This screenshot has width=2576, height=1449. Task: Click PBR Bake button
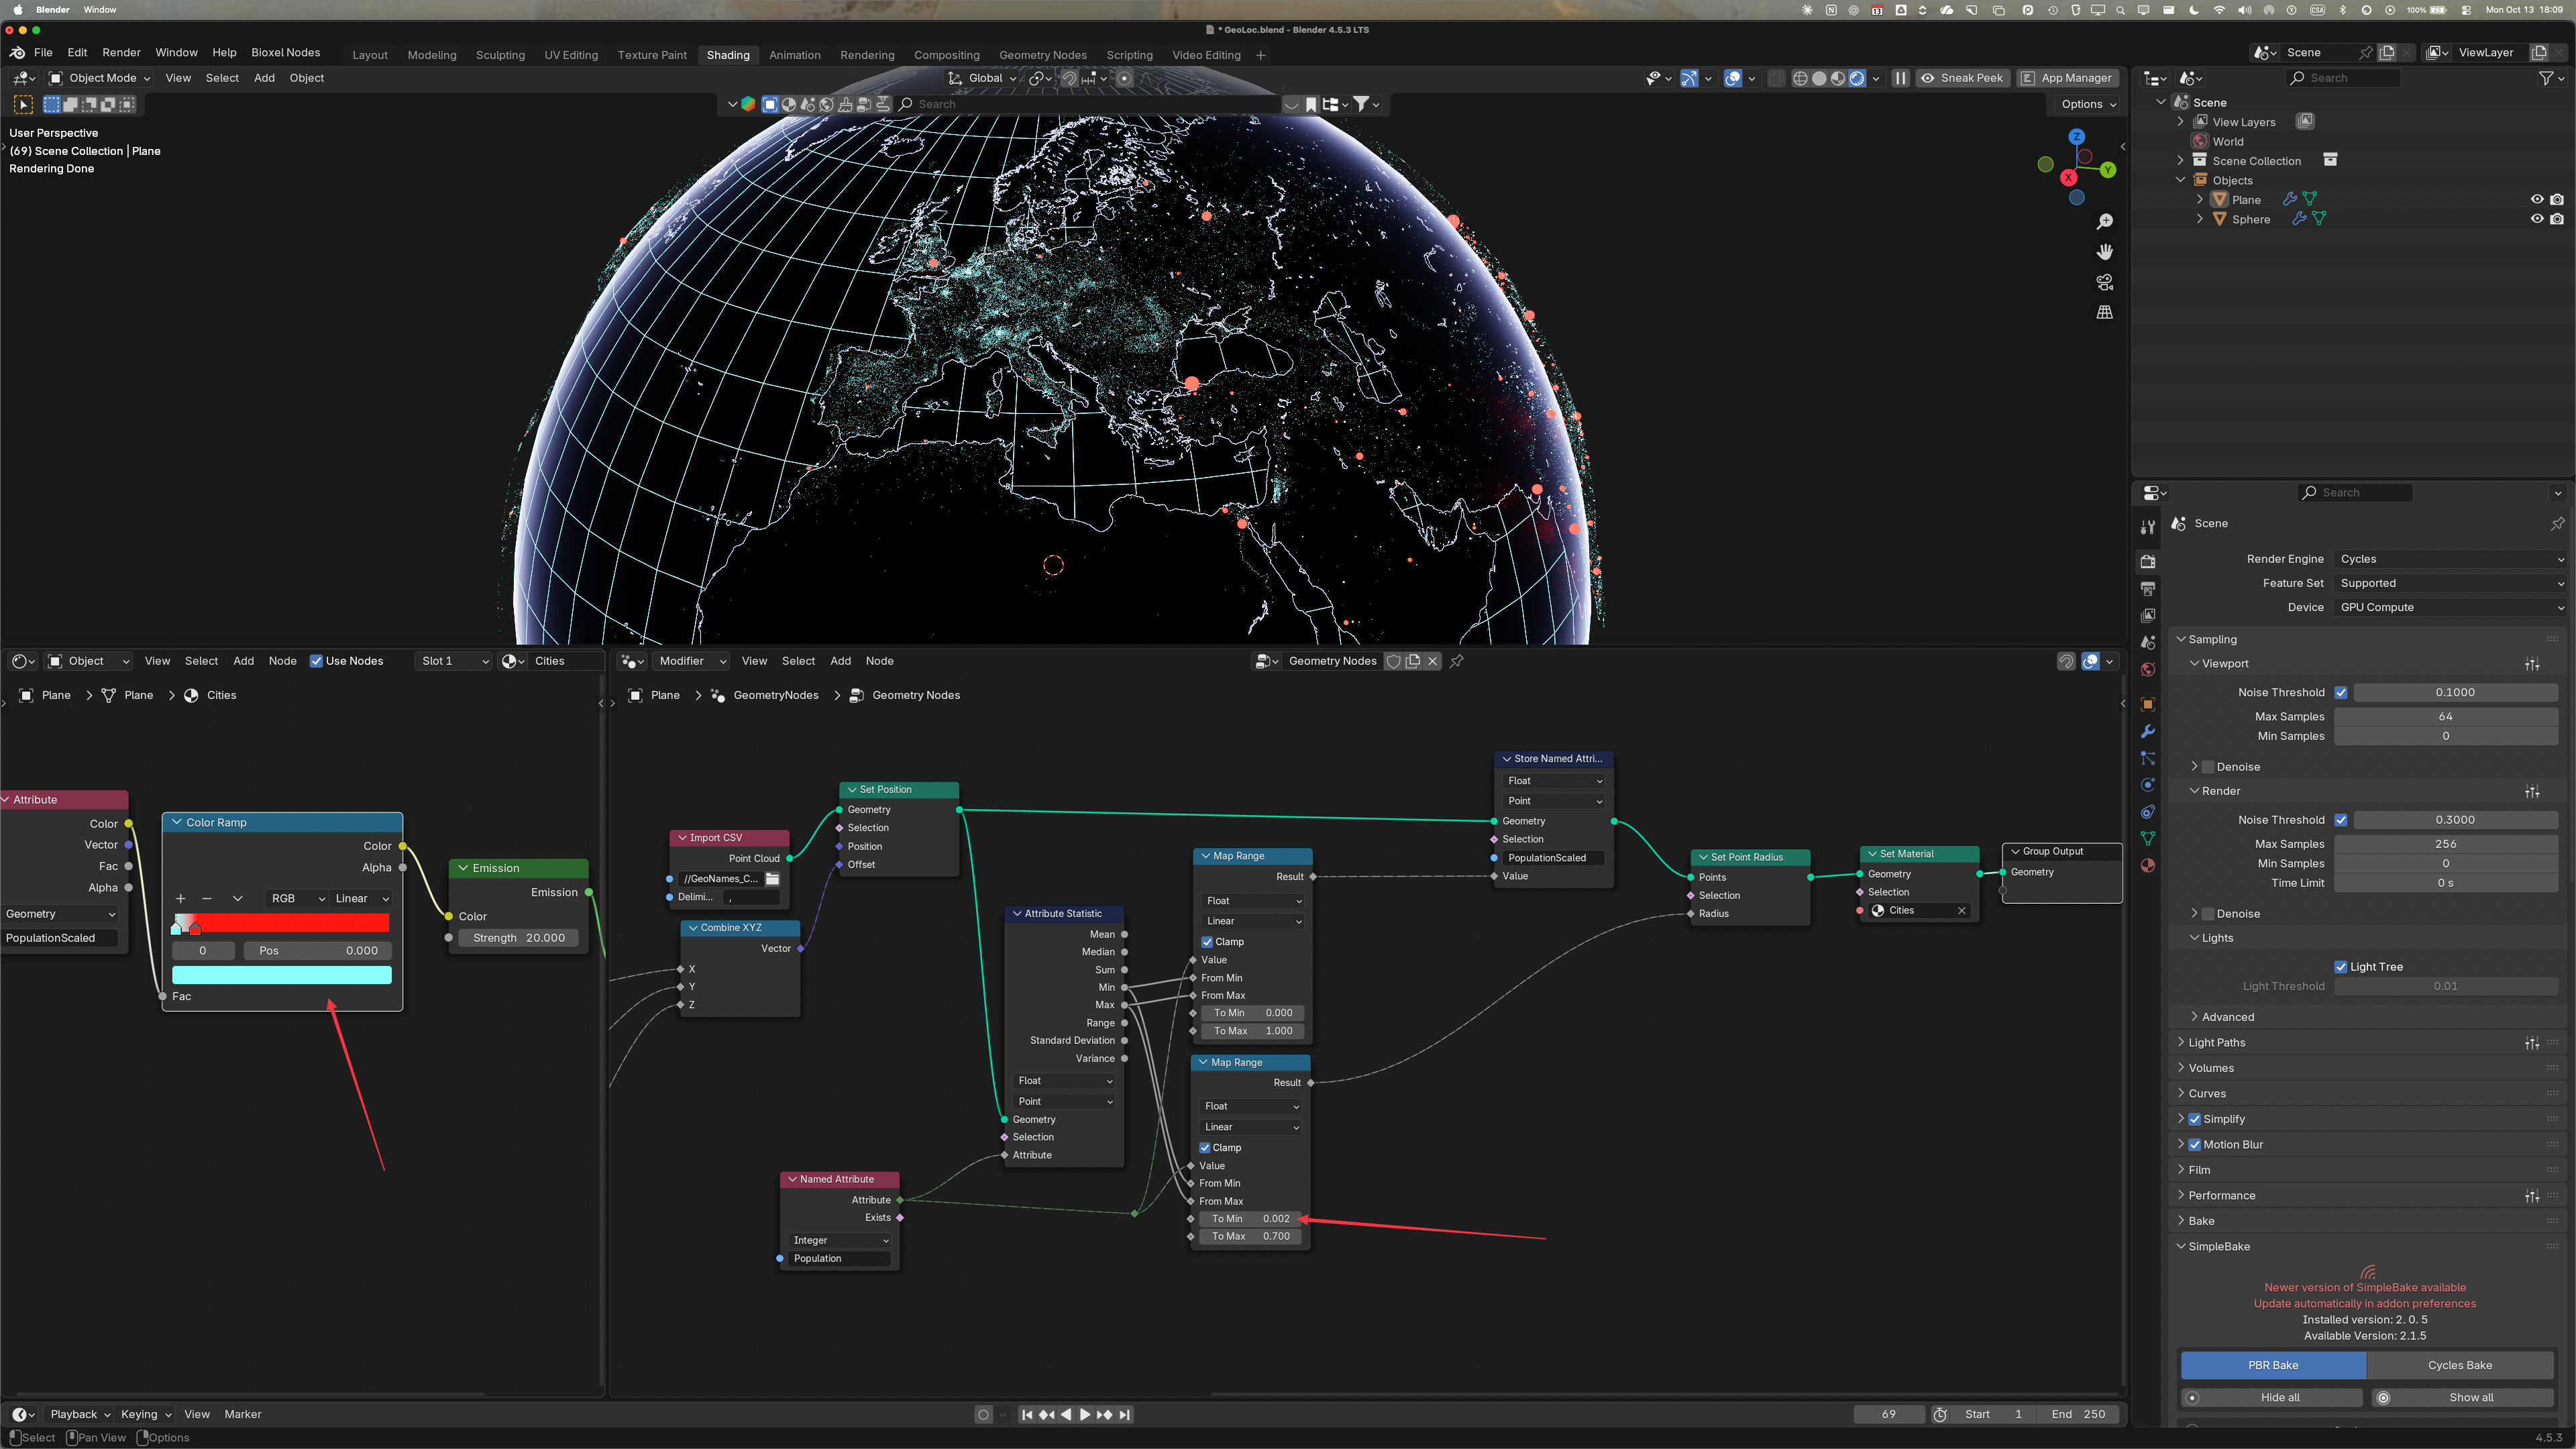tap(2273, 1365)
